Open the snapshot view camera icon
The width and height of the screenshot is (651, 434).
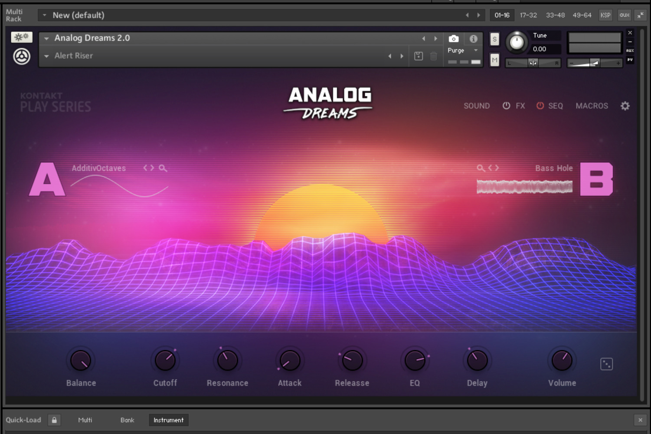tap(454, 39)
